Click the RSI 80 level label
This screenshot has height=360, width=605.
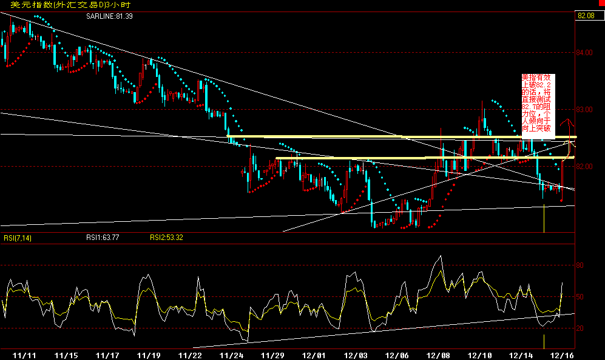click(x=580, y=265)
